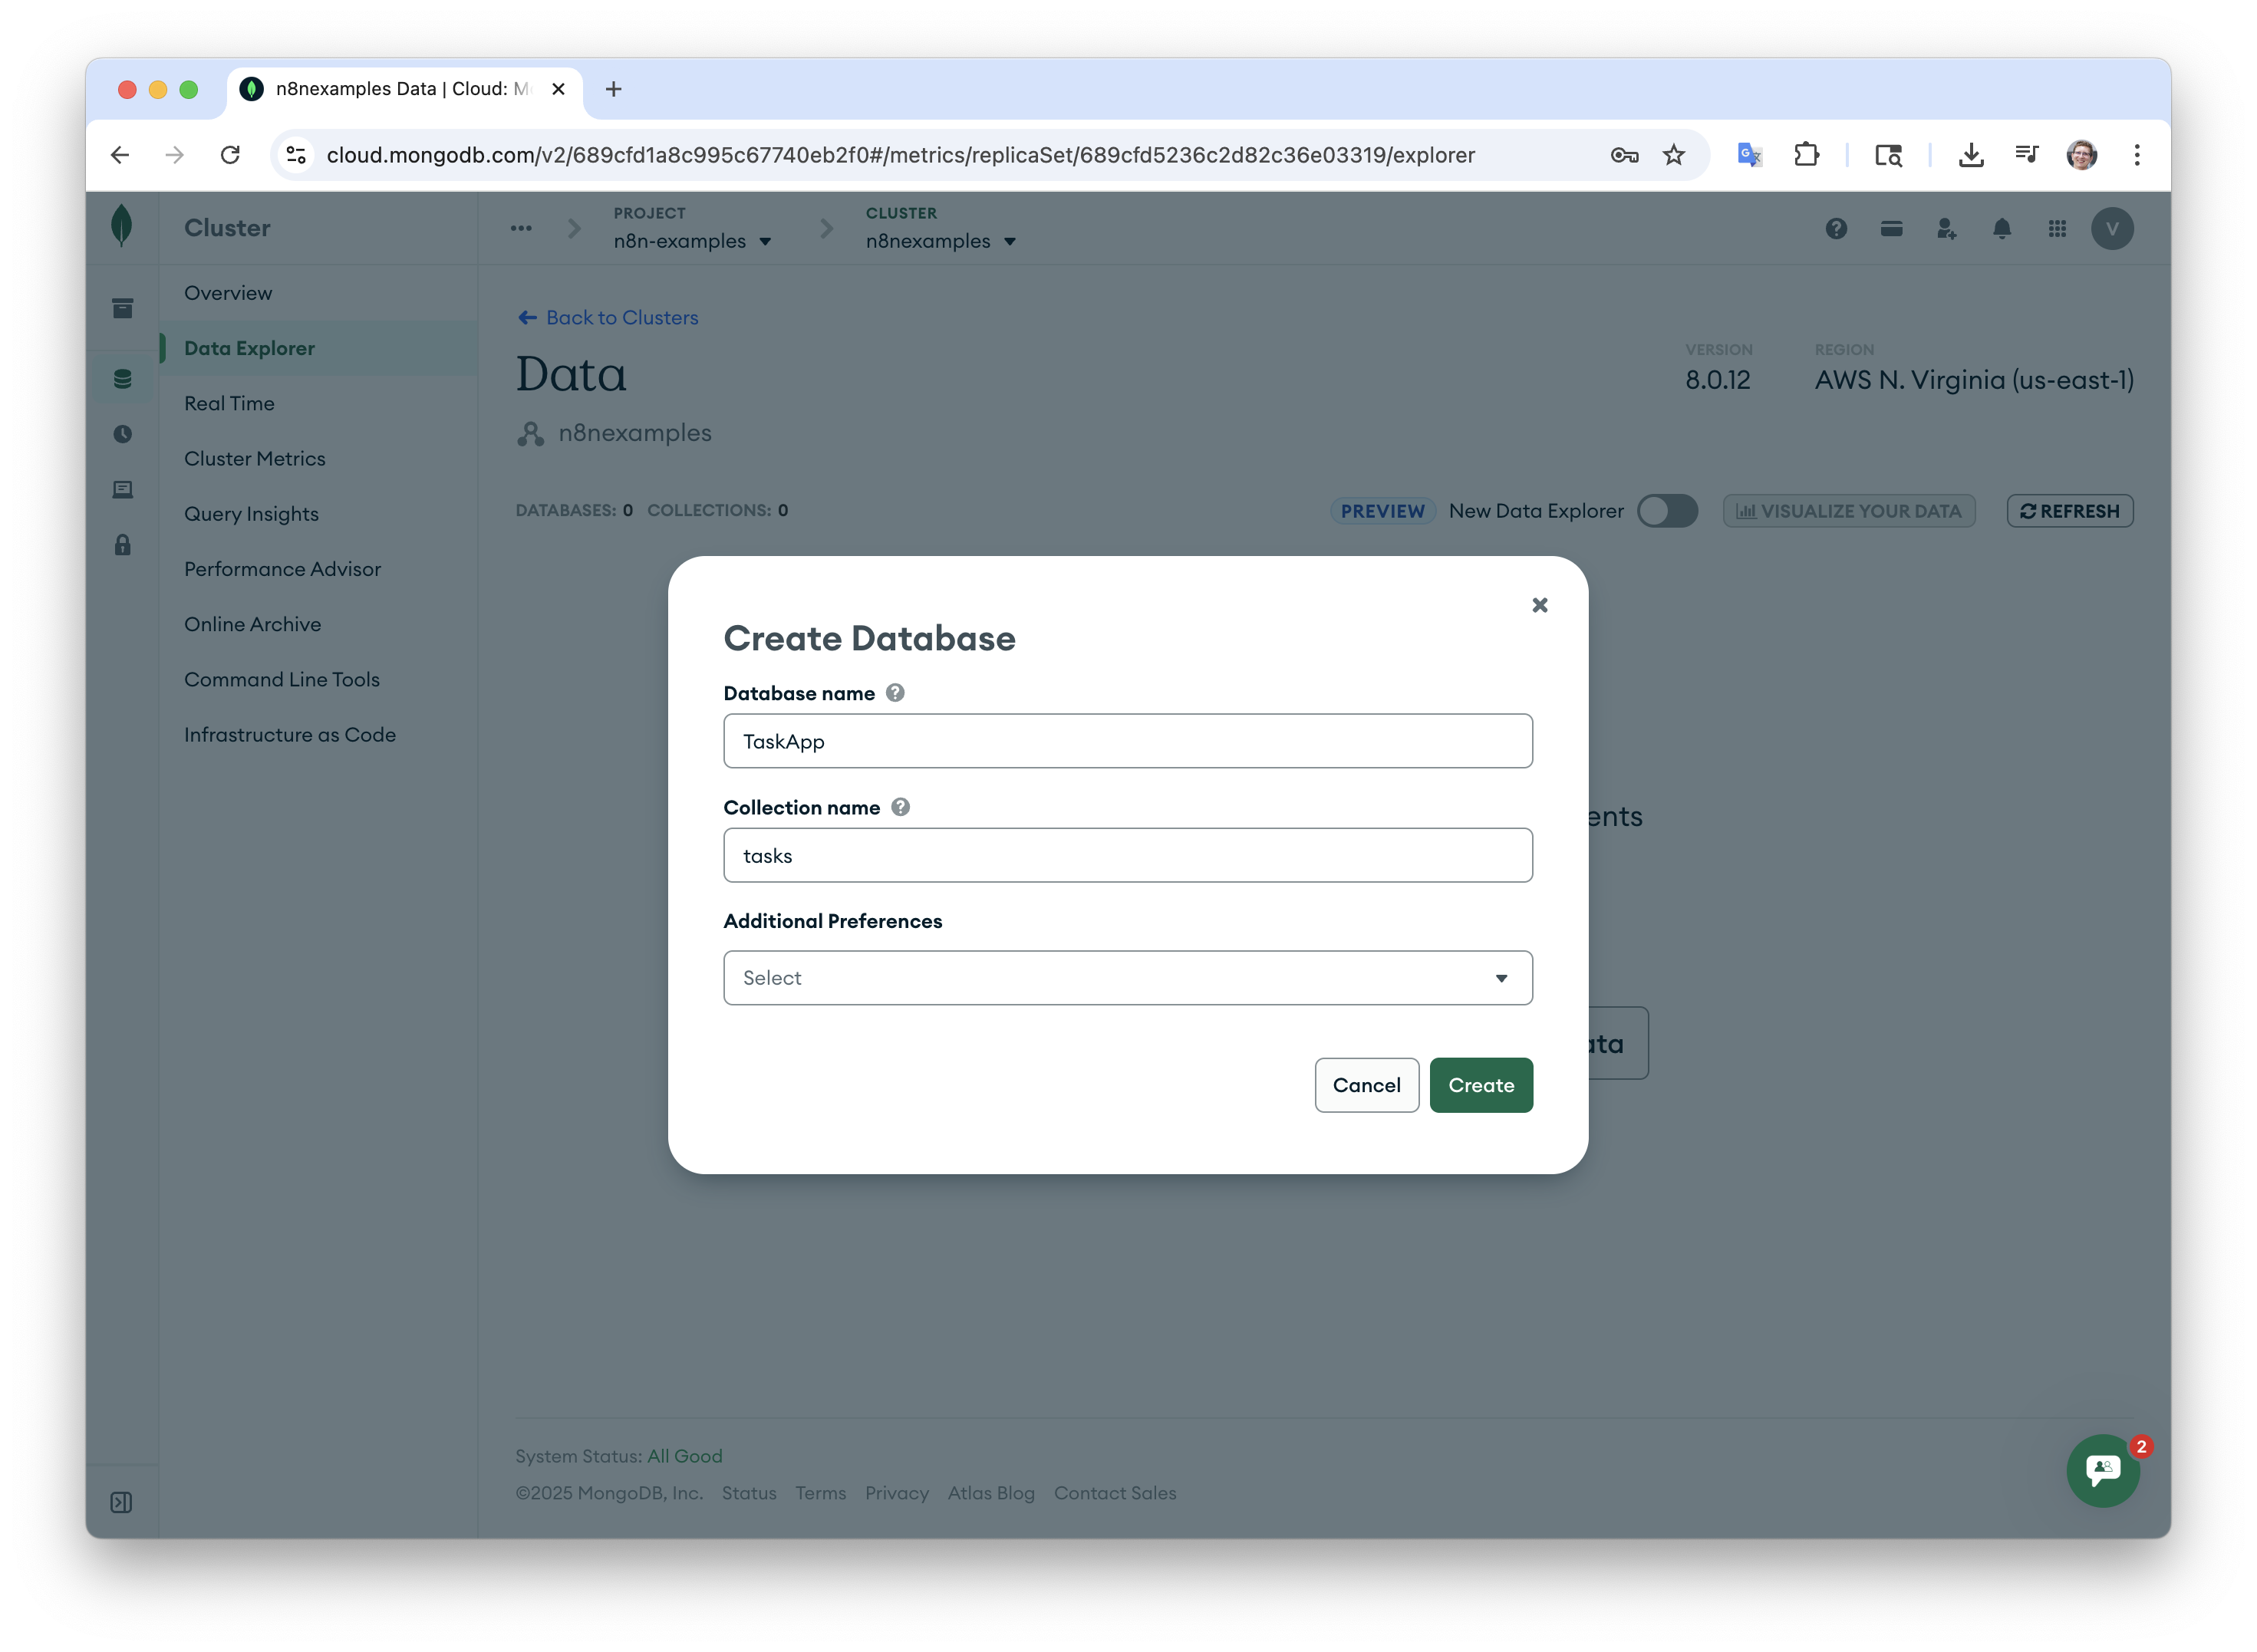Click the invite user icon
The width and height of the screenshot is (2257, 1652).
pyautogui.click(x=1945, y=229)
